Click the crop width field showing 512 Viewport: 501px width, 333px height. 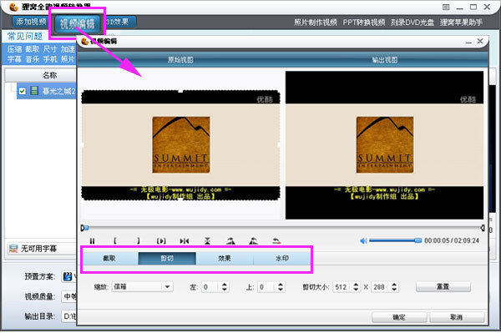tap(342, 287)
